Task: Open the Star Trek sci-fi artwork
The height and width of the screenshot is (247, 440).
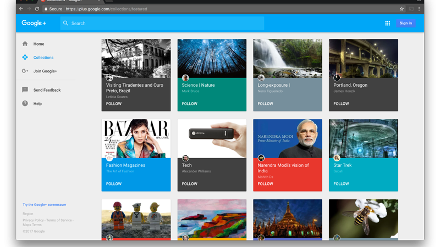Action: click(364, 138)
